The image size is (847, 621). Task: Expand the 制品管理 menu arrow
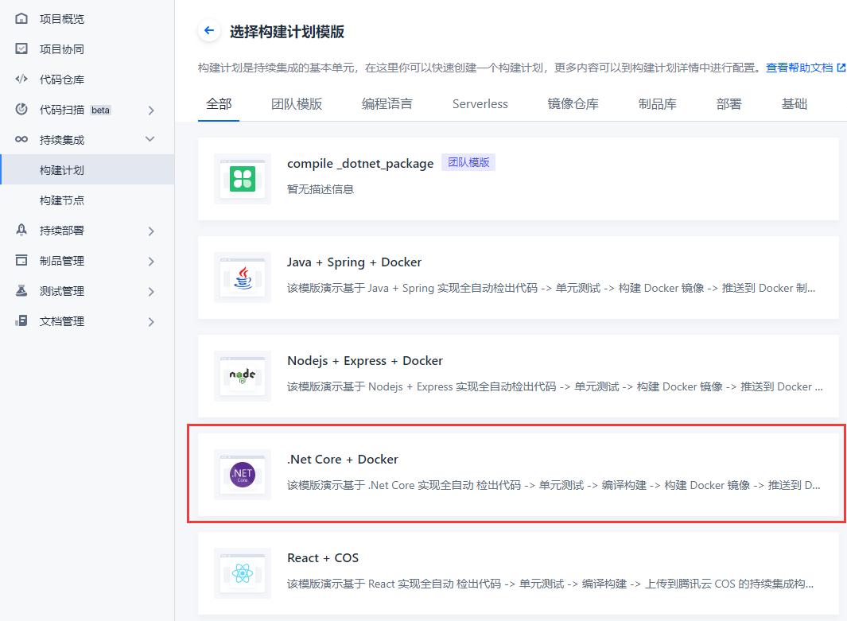pyautogui.click(x=151, y=262)
